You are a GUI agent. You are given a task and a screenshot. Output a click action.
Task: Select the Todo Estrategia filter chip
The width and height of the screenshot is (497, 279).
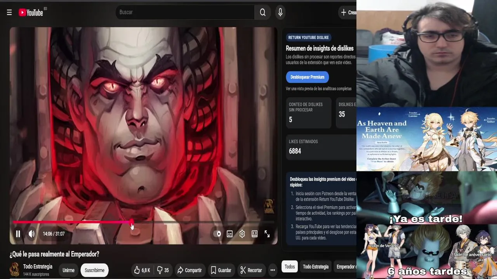pyautogui.click(x=316, y=267)
